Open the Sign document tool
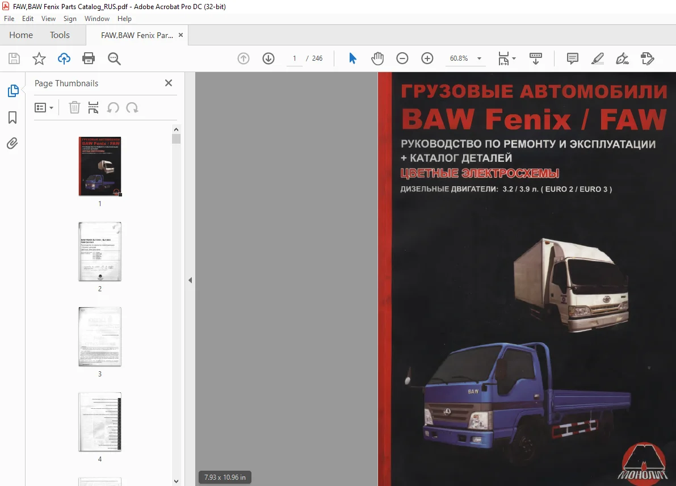 622,58
